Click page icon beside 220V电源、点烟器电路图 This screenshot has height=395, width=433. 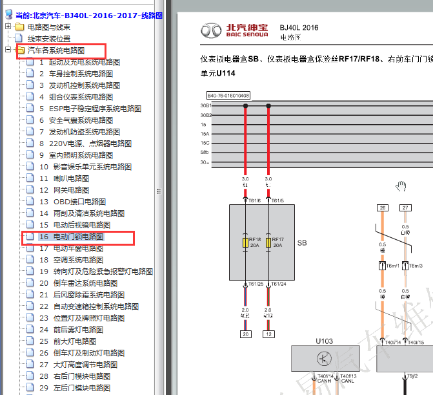tap(30, 143)
